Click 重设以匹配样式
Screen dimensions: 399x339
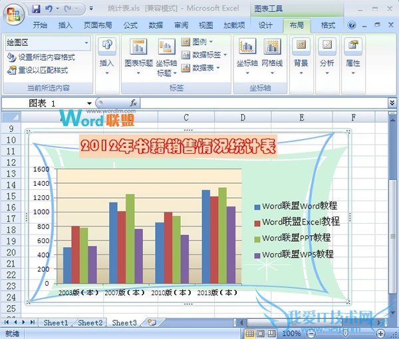38,70
